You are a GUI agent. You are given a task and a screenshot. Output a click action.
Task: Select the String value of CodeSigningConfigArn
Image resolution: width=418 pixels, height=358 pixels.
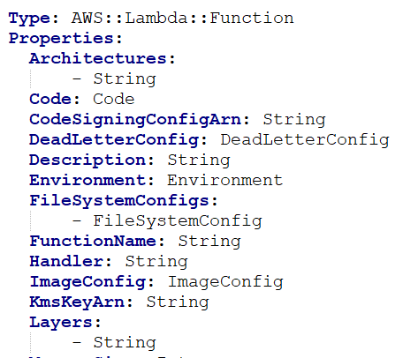[x=294, y=120]
